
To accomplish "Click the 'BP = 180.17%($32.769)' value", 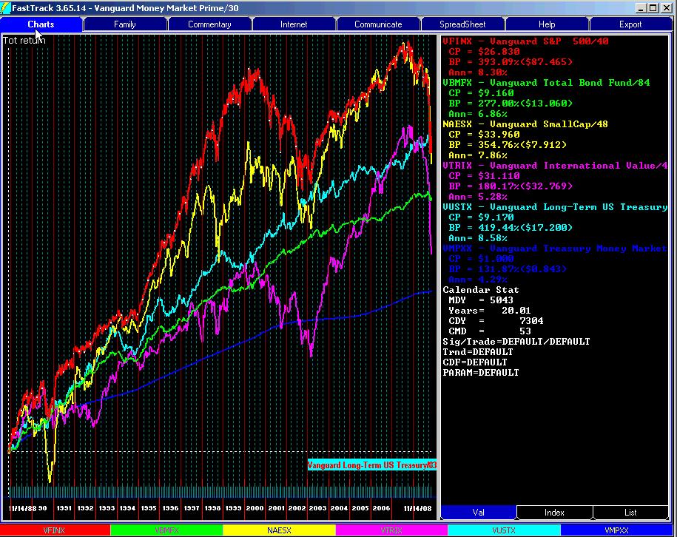I will point(511,186).
